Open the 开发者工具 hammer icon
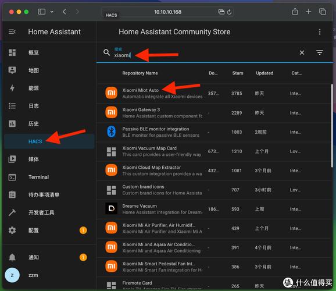336x291 pixels. (x=12, y=212)
